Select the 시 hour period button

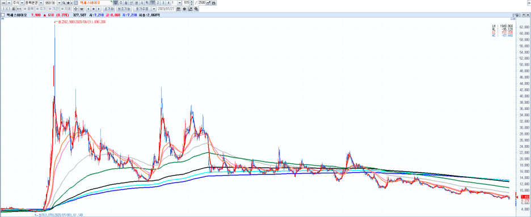tap(142, 3)
